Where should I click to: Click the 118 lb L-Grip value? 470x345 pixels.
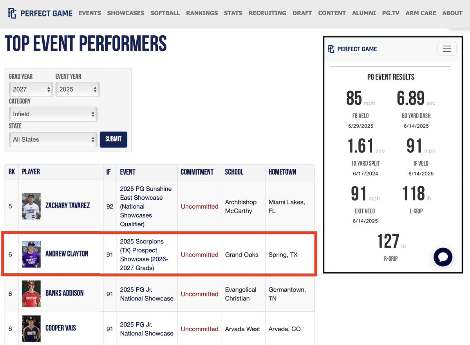(x=417, y=193)
